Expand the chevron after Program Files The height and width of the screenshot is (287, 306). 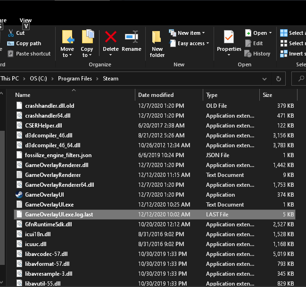97,79
